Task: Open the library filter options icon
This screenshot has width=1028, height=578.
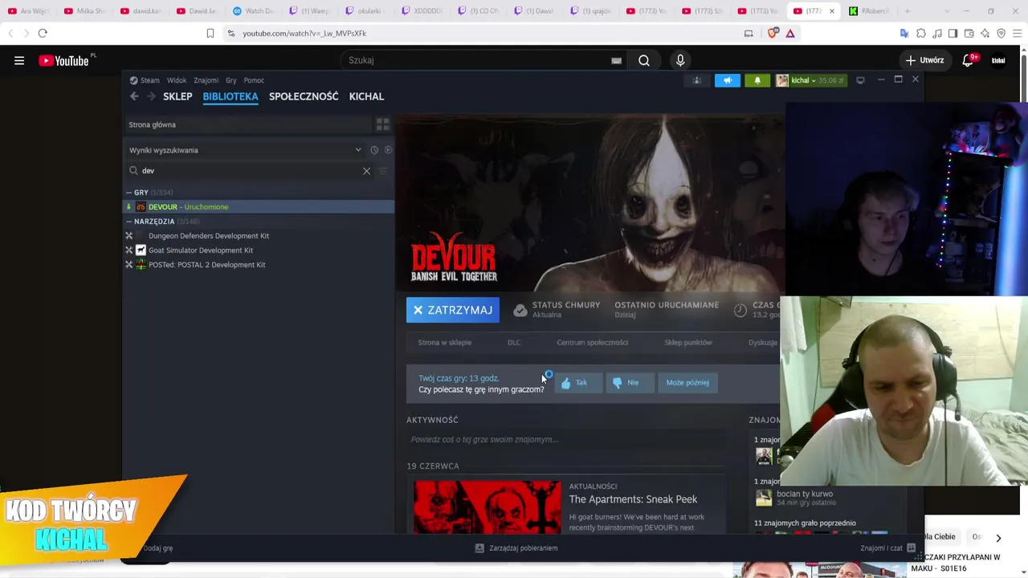Action: (383, 171)
